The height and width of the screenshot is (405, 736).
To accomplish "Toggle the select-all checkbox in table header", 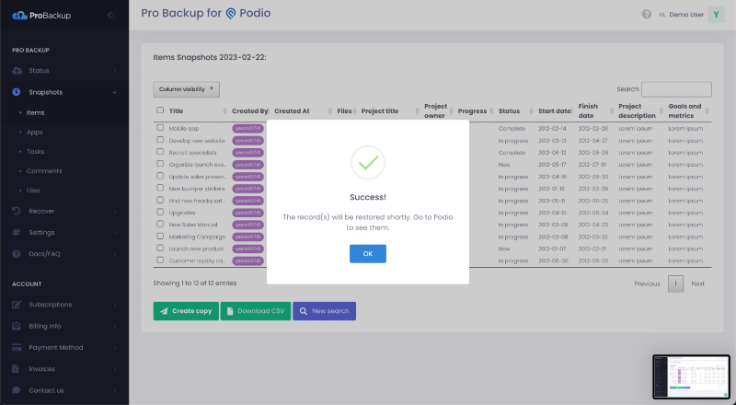I will [160, 110].
